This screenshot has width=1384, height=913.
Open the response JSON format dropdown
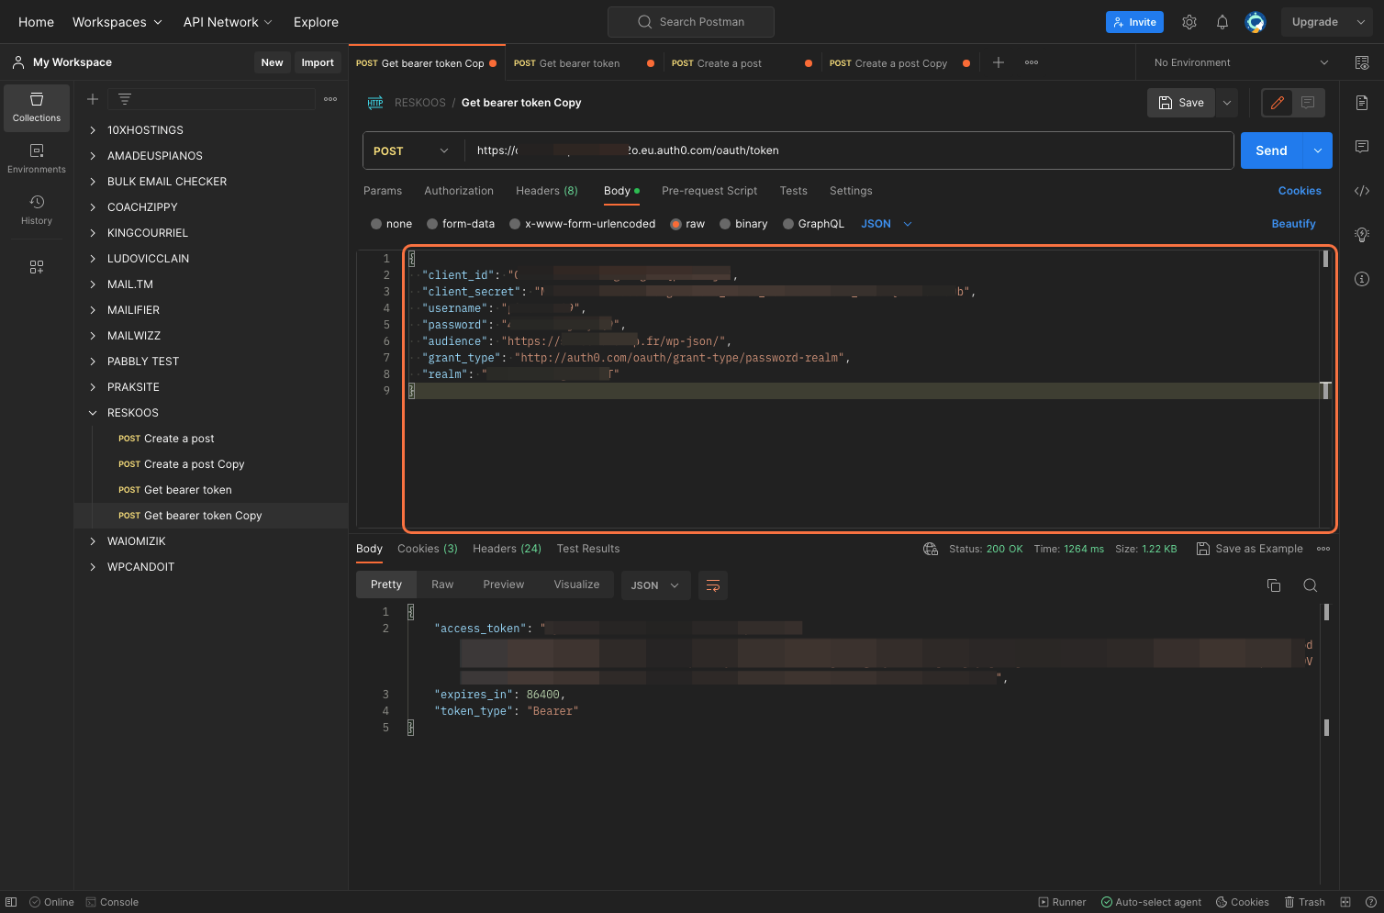pos(655,585)
